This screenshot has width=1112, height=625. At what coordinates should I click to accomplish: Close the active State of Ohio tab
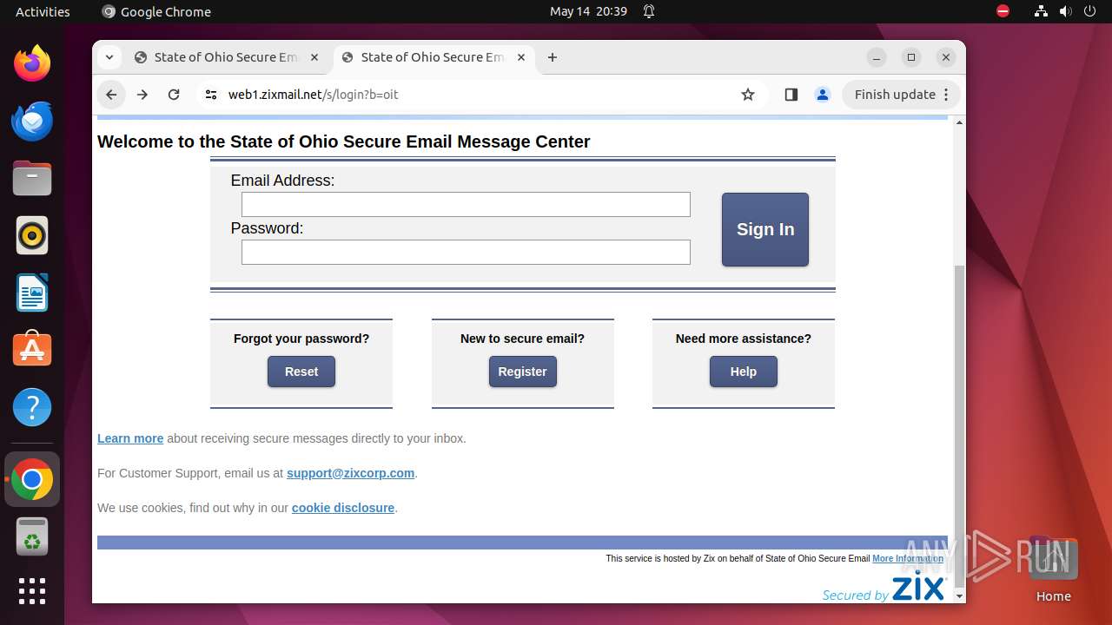tap(521, 57)
